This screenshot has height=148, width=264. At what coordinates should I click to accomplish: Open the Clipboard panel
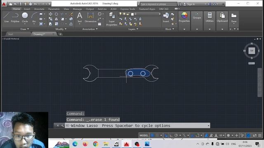[x=222, y=17]
